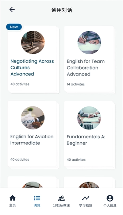The image size is (123, 215).
Task: Open the 学习概览 tab label
Action: pos(86,205)
